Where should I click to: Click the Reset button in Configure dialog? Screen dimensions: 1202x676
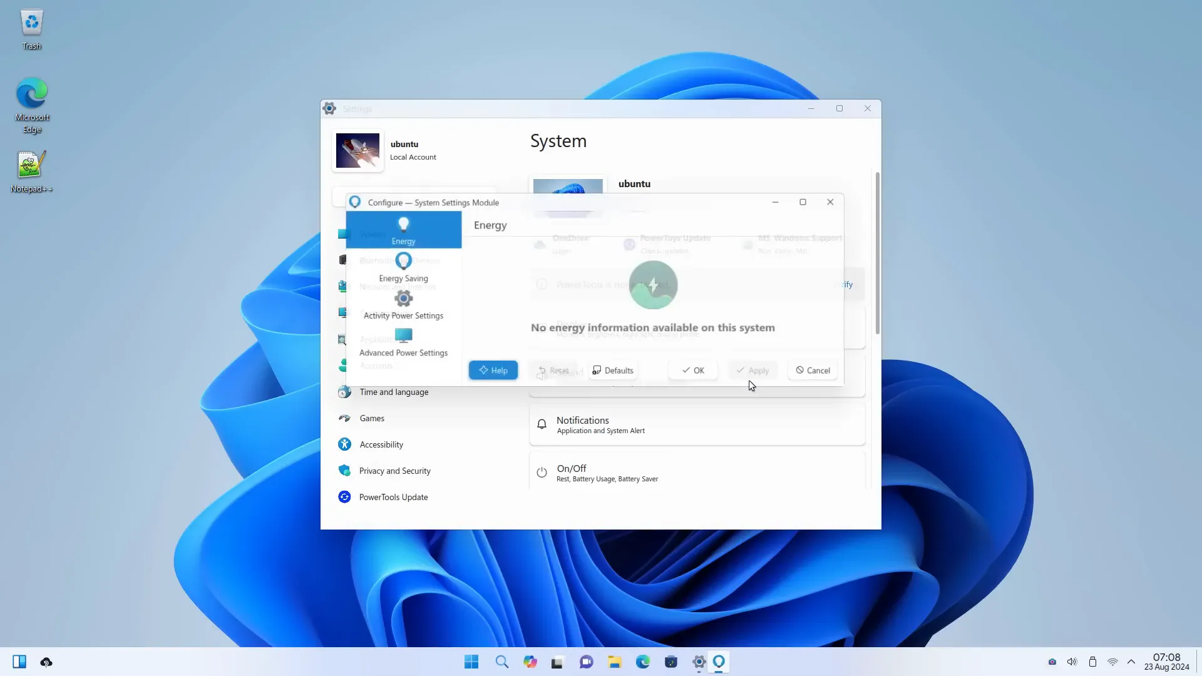(553, 371)
